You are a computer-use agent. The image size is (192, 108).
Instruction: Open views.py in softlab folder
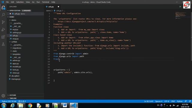pos(25,73)
